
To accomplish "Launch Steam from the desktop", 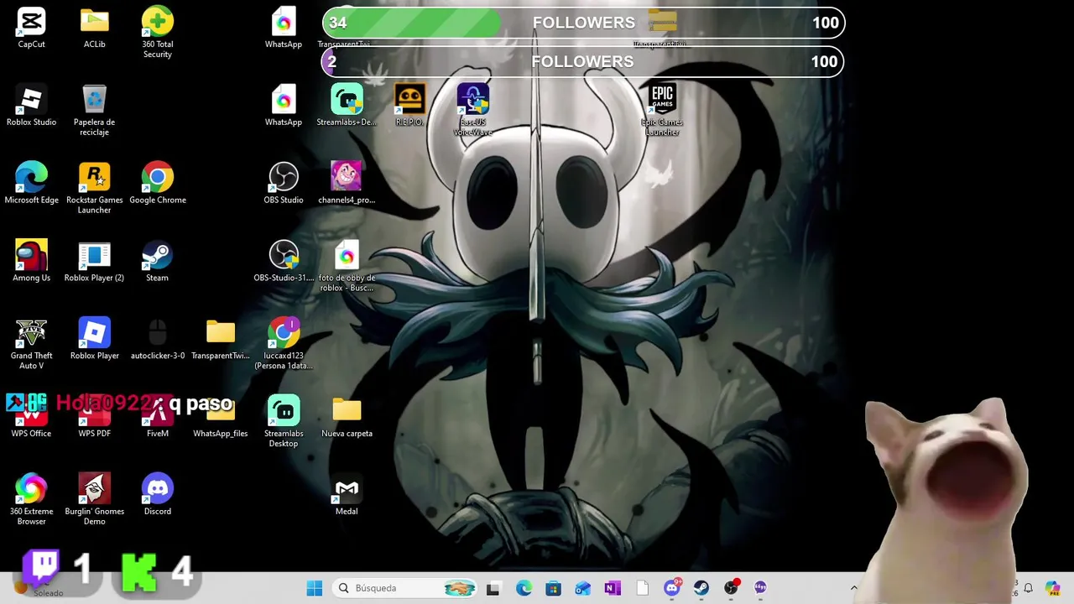I will tap(157, 262).
